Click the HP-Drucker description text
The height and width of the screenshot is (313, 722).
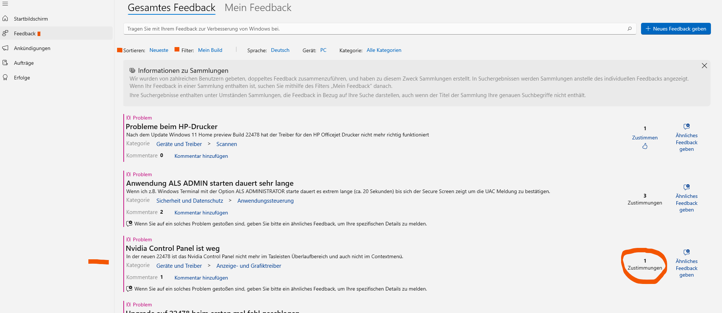278,135
